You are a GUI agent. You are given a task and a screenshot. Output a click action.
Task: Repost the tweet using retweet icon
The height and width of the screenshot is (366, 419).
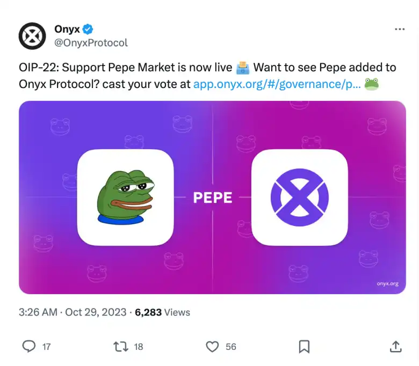(121, 347)
